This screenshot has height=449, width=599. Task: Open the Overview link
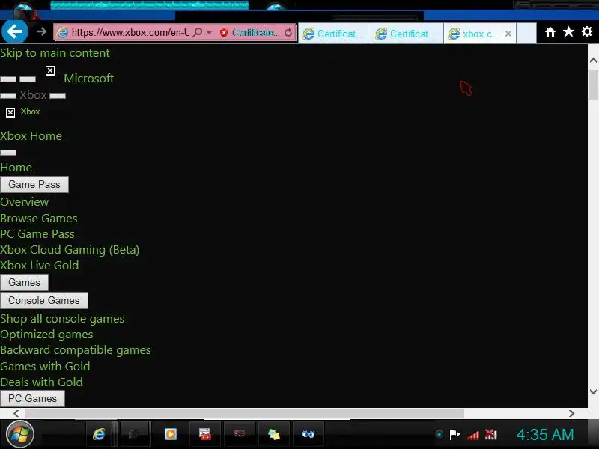pyautogui.click(x=25, y=201)
